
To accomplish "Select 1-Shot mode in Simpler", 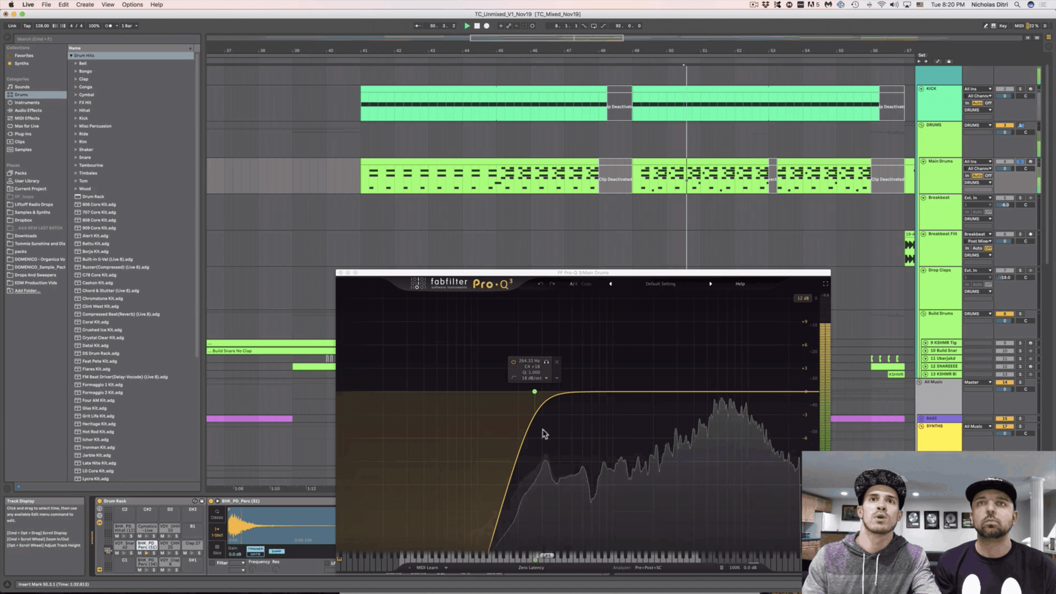I will coord(217,532).
